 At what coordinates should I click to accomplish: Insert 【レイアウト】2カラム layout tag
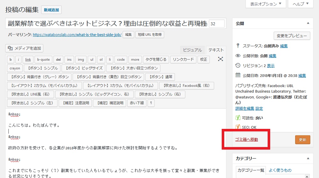pos(44,85)
